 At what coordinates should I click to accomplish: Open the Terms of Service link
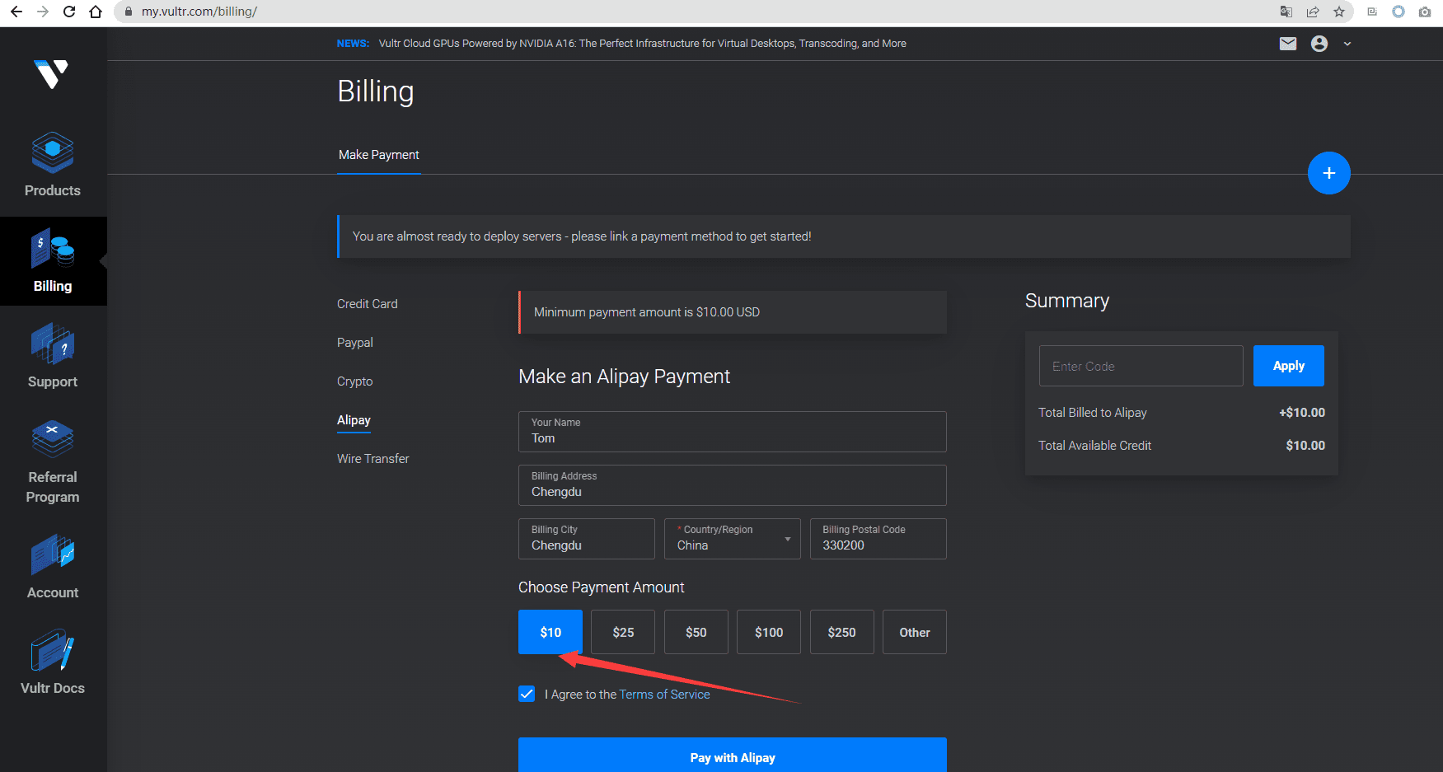point(664,695)
